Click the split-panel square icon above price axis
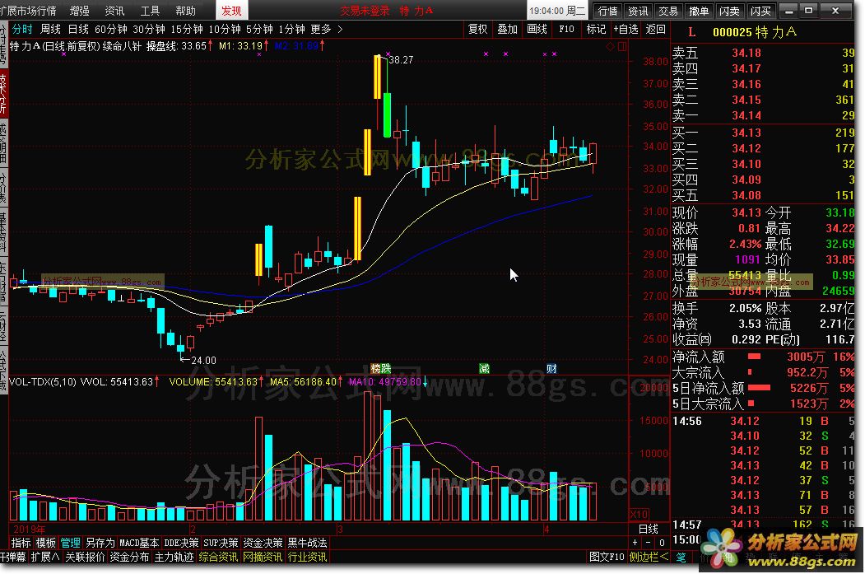 [622, 47]
